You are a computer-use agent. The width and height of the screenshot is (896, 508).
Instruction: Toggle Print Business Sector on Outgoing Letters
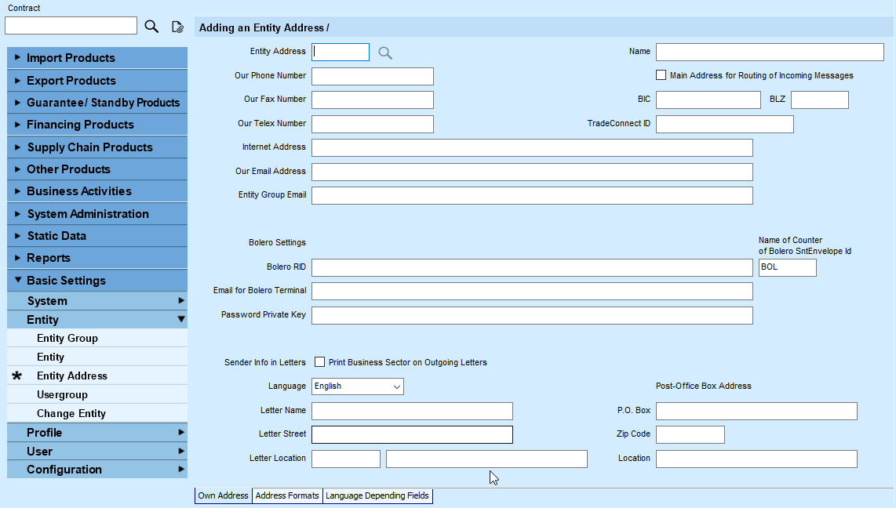[x=320, y=362]
